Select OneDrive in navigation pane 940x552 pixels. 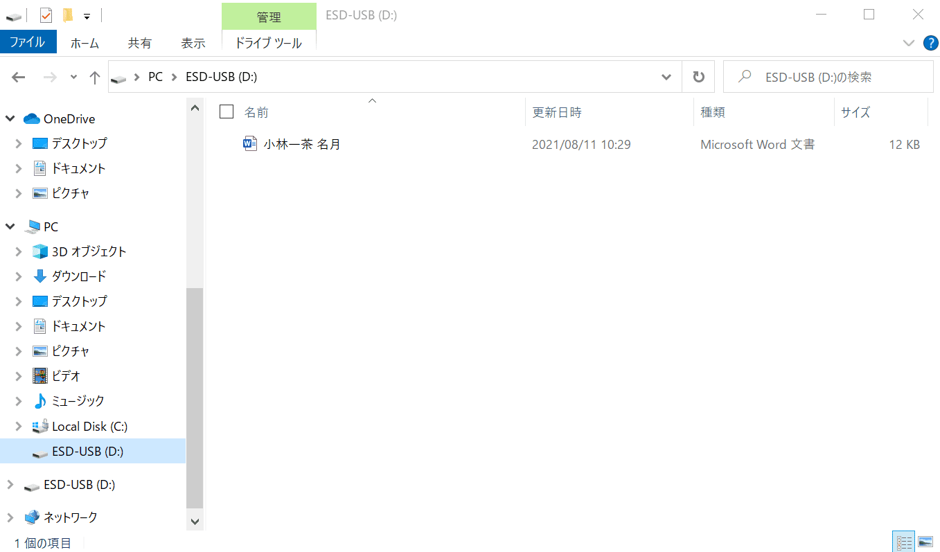tap(69, 118)
